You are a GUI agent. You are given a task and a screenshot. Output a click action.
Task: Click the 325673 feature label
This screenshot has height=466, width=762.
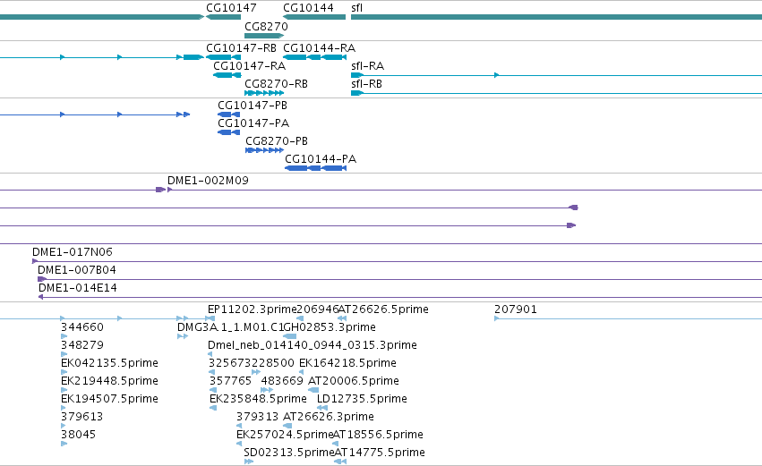click(230, 362)
